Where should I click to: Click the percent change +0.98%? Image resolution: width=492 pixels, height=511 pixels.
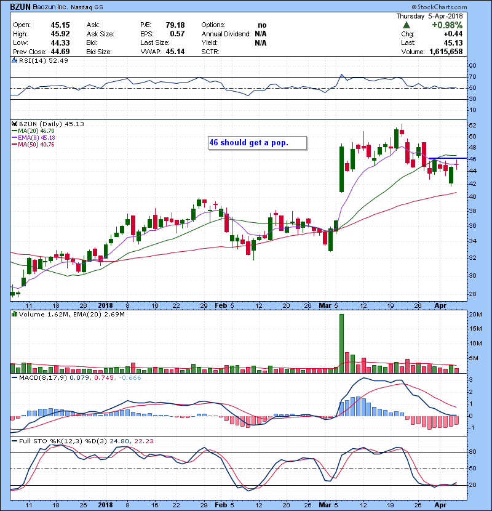click(447, 25)
